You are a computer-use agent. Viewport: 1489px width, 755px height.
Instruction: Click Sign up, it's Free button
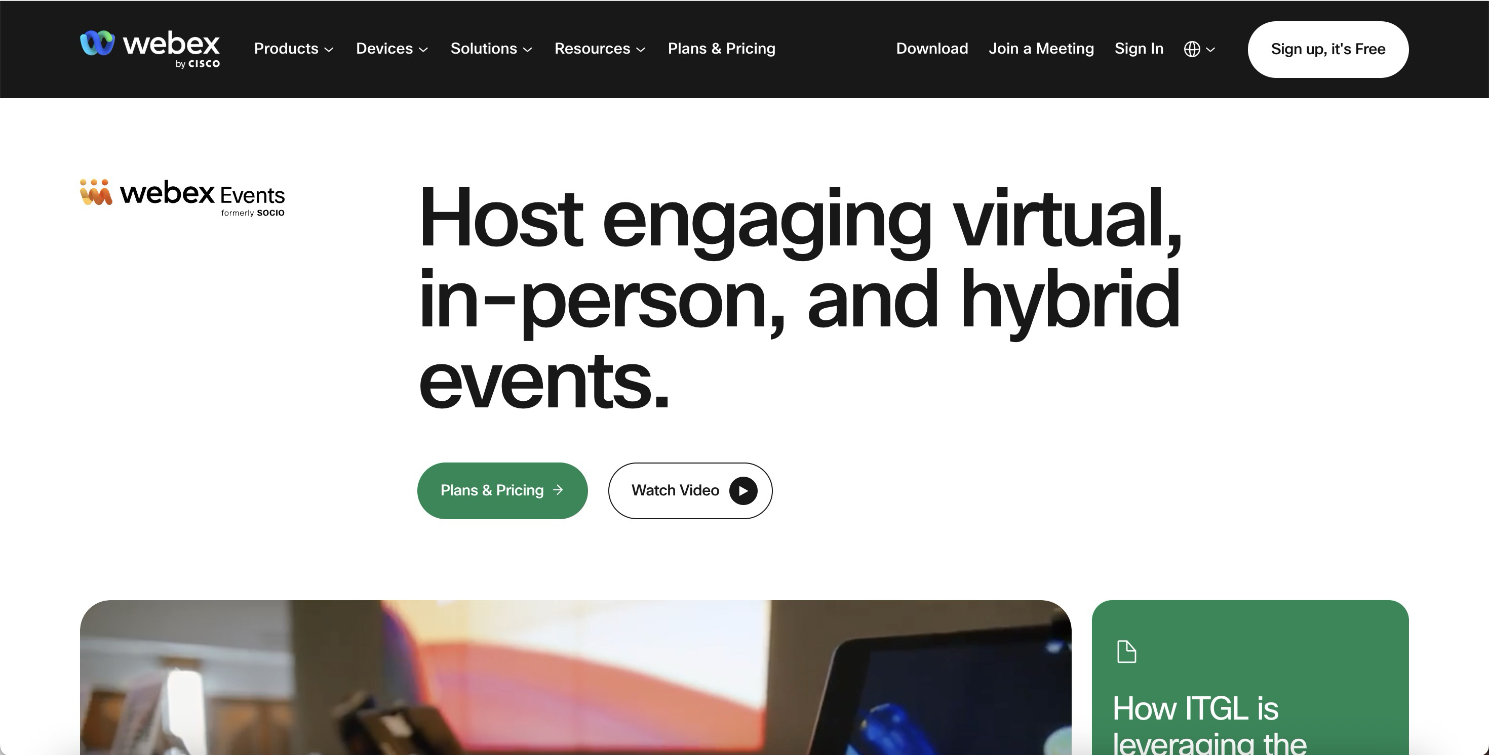tap(1328, 49)
